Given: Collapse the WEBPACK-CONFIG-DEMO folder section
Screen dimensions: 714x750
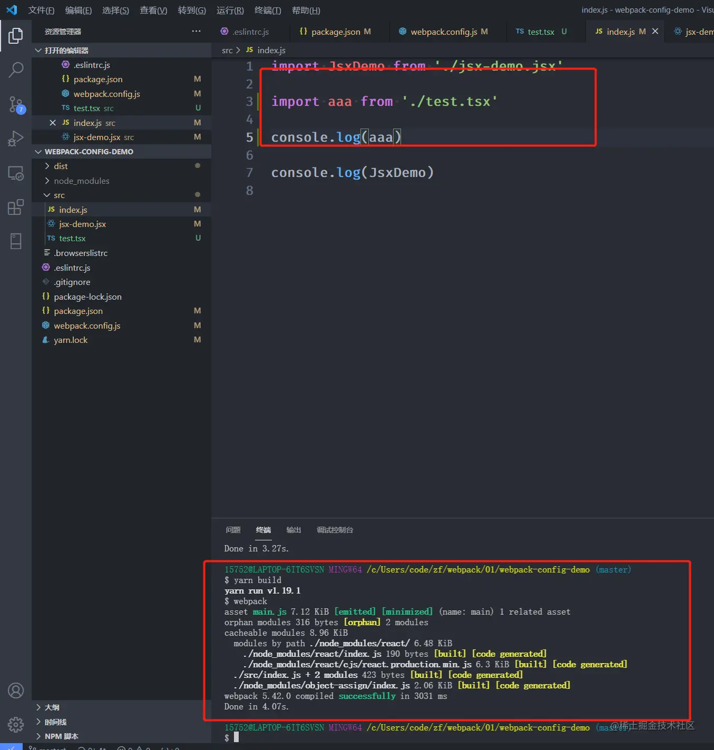Looking at the screenshot, I should click(x=121, y=152).
